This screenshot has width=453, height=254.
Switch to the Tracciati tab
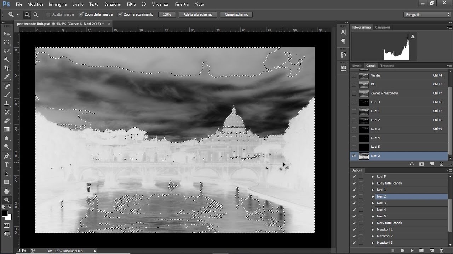(x=387, y=66)
